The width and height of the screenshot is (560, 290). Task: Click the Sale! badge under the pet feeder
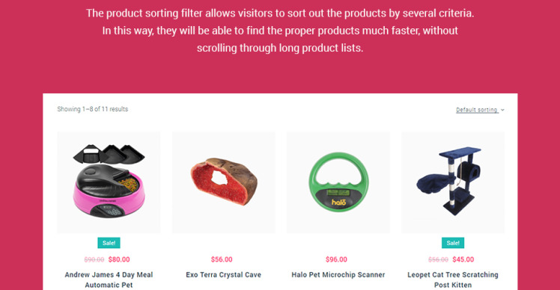click(109, 243)
